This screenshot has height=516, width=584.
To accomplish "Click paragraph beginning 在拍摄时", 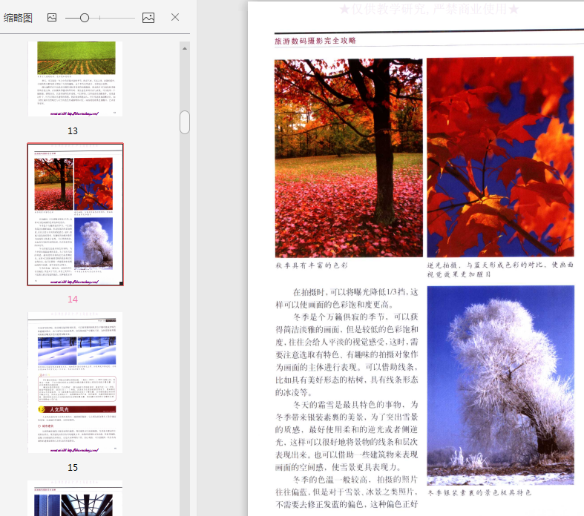I will [x=347, y=298].
